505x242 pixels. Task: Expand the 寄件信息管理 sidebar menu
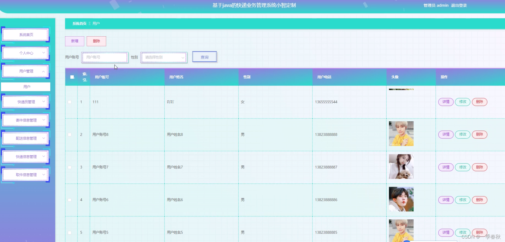pyautogui.click(x=25, y=120)
